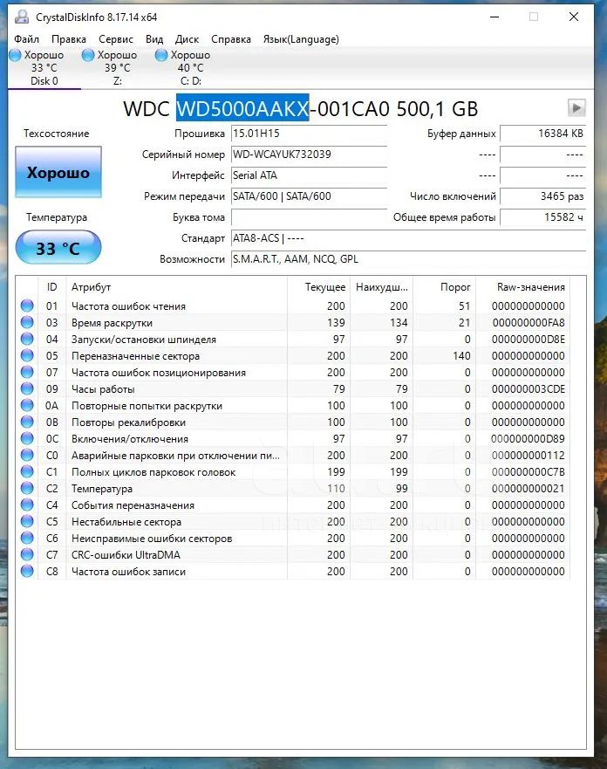607x769 pixels.
Task: Click raw value 000000000112
Action: point(529,456)
